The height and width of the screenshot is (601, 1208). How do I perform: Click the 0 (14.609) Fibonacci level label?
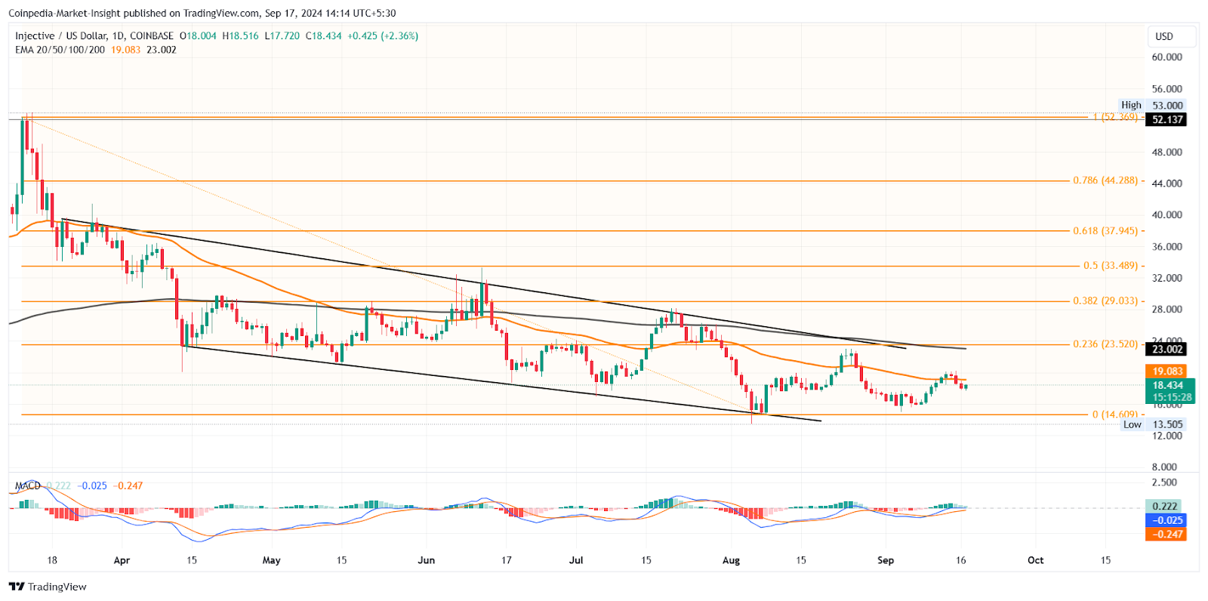pyautogui.click(x=1114, y=415)
